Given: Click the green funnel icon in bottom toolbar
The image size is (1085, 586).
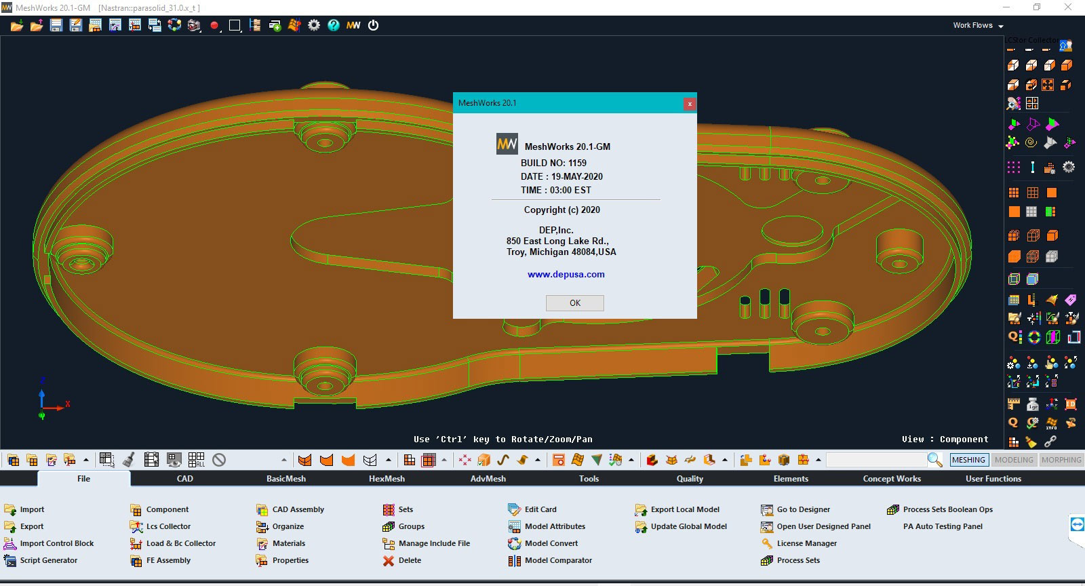Looking at the screenshot, I should [597, 460].
